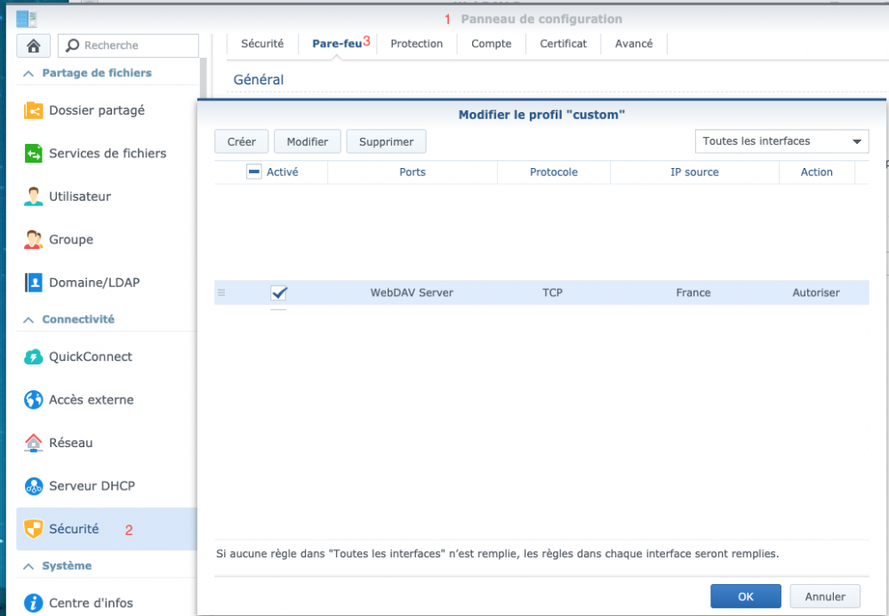Select the Serveur DHCP icon
The image size is (889, 616).
point(34,486)
